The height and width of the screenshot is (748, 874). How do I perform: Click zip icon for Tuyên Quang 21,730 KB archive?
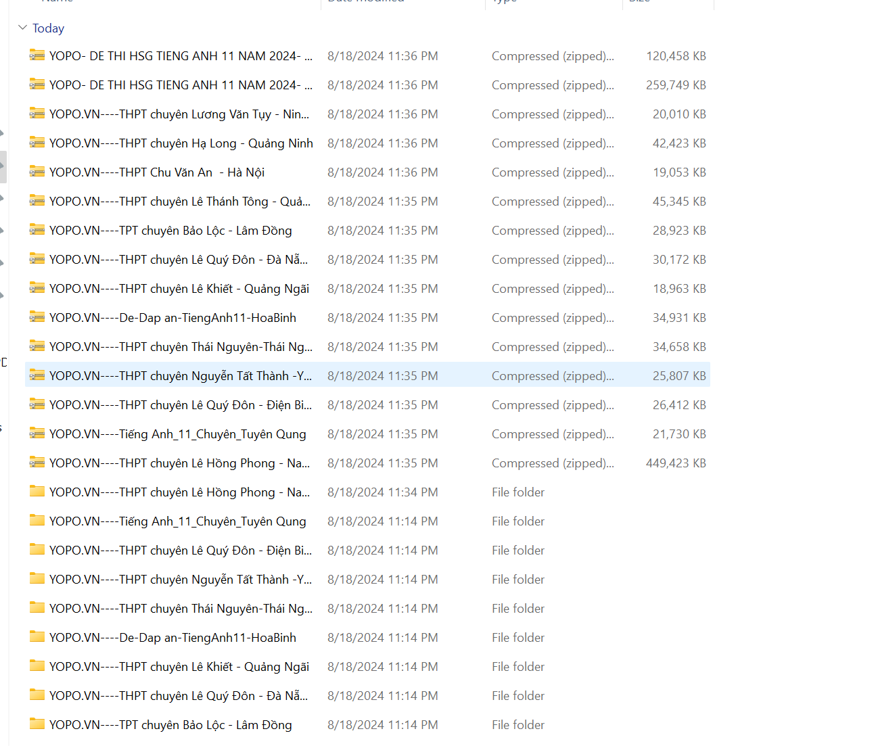tap(37, 434)
